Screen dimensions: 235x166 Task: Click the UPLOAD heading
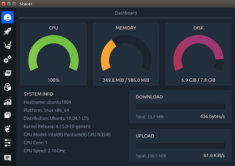(x=145, y=136)
